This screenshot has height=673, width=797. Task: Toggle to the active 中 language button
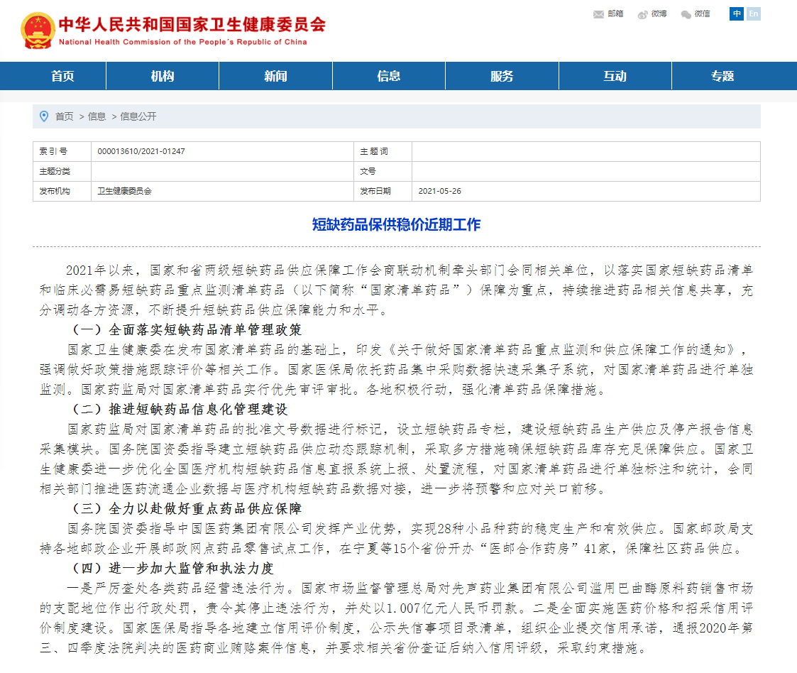click(x=736, y=13)
